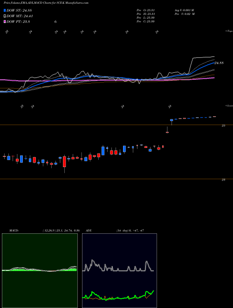This screenshot has height=308, width=233.
Task: Click the number 6 beside DOW PT
Action: coord(55,22)
